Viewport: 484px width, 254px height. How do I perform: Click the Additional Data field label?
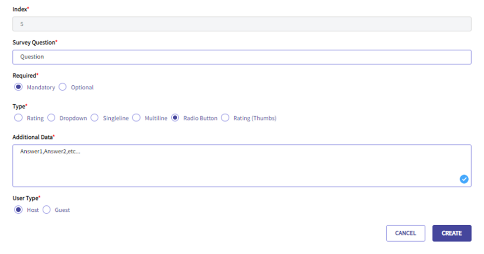pos(33,137)
